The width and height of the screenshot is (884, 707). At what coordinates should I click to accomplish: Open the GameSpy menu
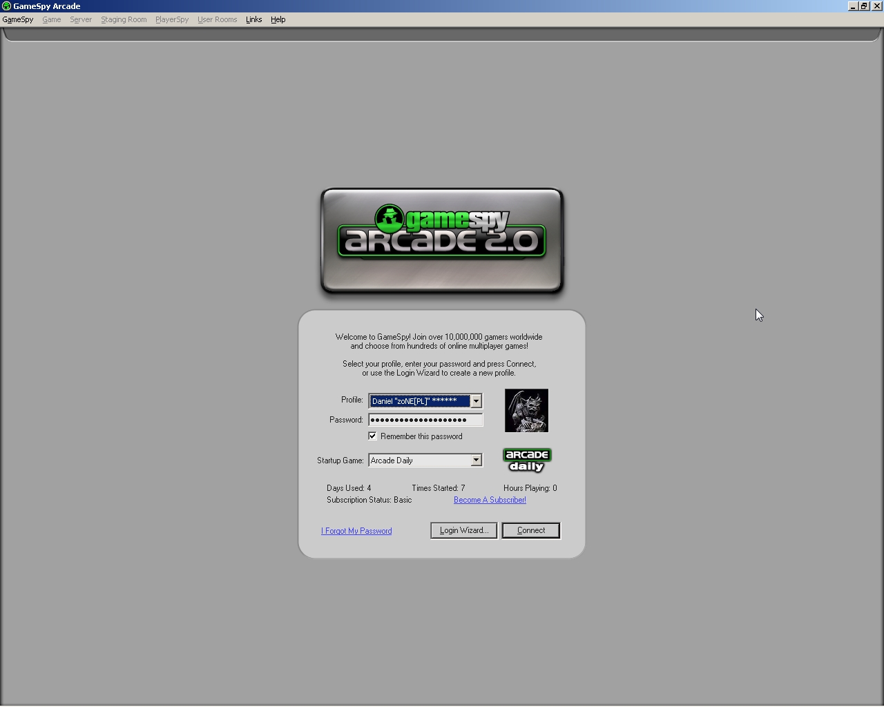(18, 19)
